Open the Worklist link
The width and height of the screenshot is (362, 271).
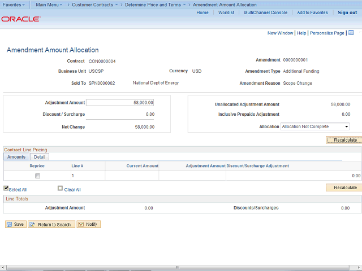(x=226, y=12)
